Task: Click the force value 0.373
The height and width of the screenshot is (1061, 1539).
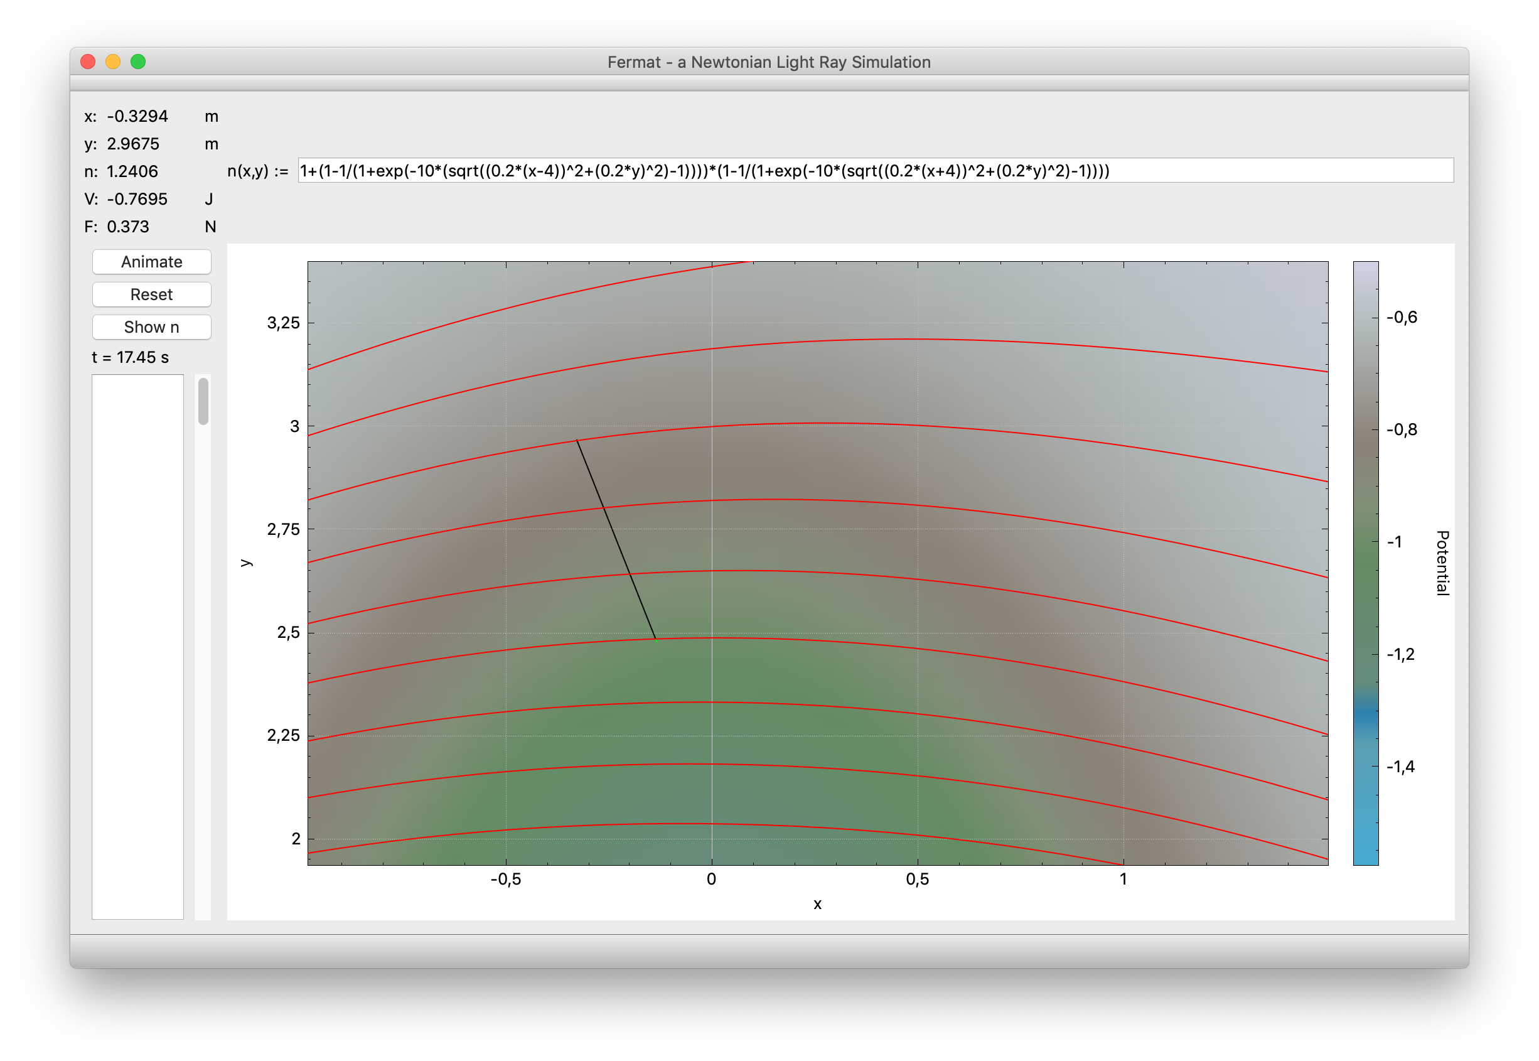Action: click(127, 227)
